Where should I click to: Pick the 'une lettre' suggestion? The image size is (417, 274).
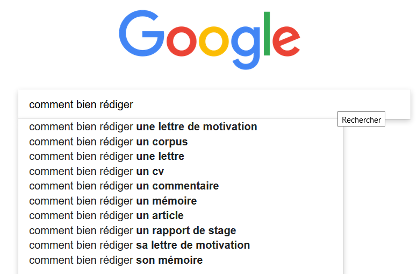coord(181,156)
